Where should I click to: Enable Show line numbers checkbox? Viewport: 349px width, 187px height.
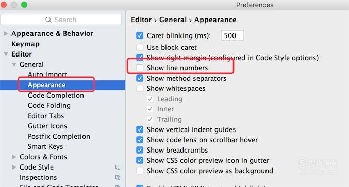click(140, 68)
